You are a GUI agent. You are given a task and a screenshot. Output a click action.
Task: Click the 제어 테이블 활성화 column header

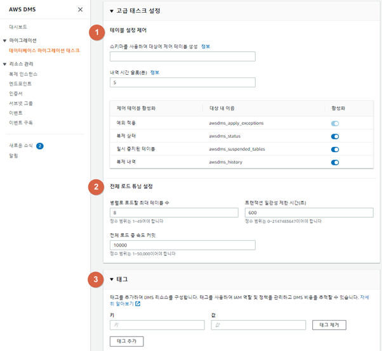coord(136,108)
